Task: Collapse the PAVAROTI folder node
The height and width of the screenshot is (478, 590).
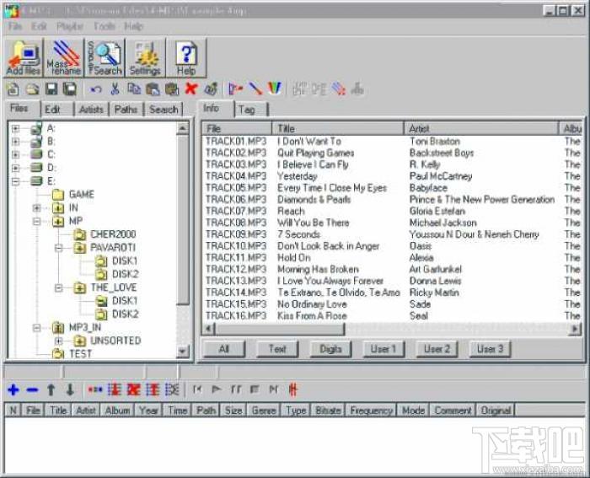Action: 58,248
